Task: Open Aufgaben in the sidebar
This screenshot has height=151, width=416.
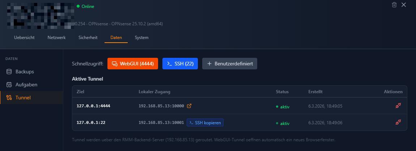Action: click(x=31, y=85)
